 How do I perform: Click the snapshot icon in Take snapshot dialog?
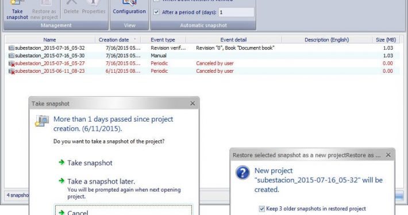(42, 121)
